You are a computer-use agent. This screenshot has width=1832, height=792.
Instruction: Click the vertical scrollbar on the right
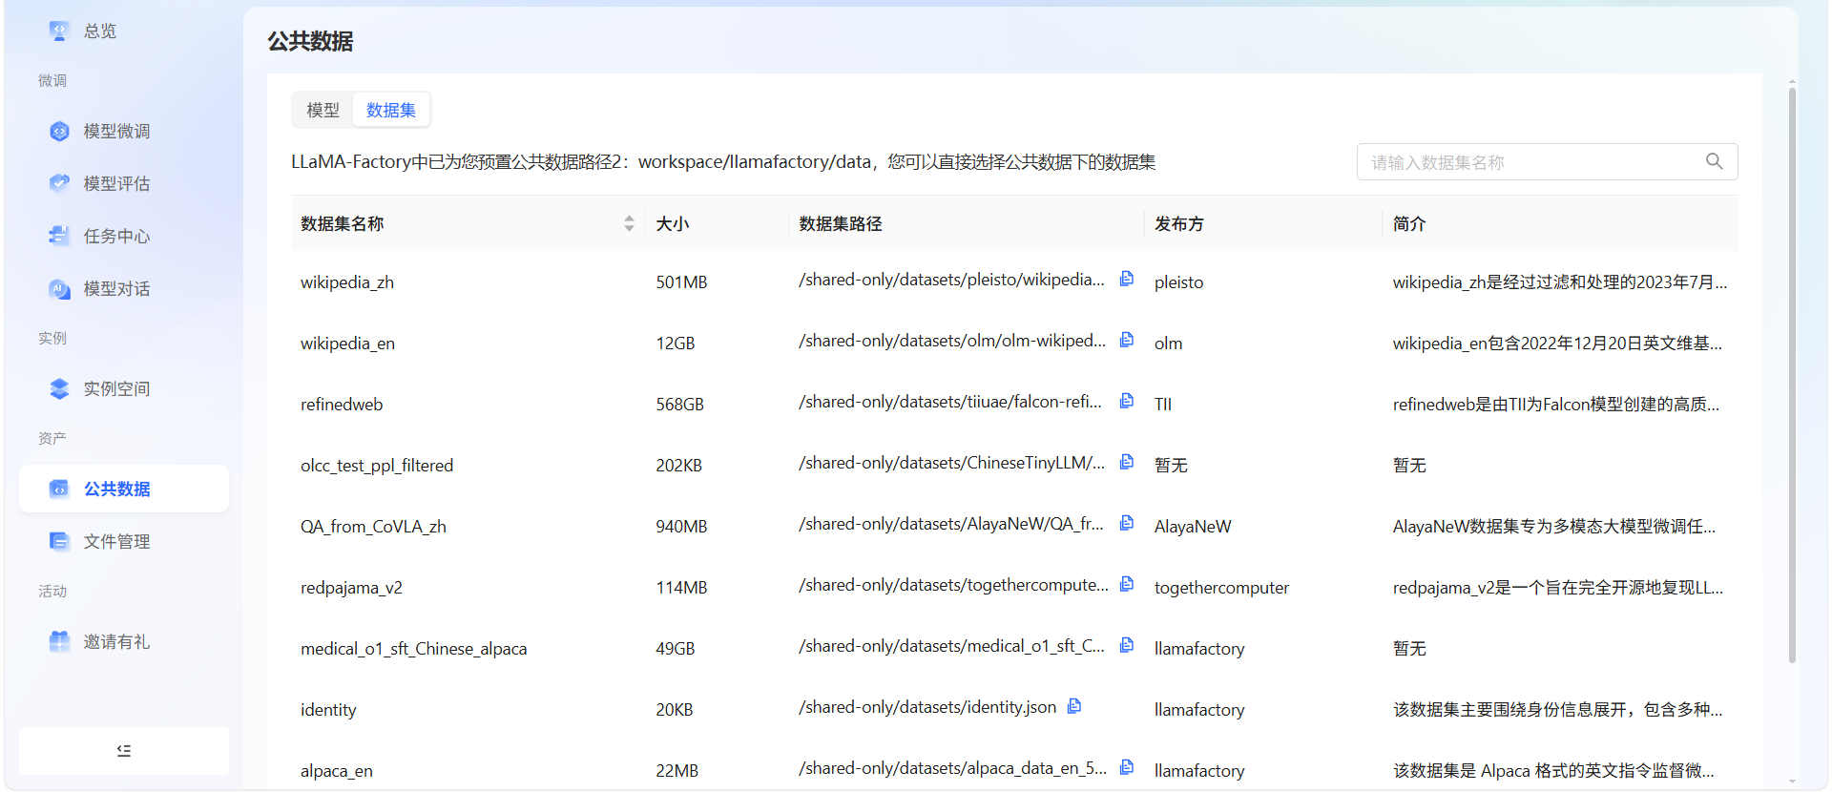1792,375
